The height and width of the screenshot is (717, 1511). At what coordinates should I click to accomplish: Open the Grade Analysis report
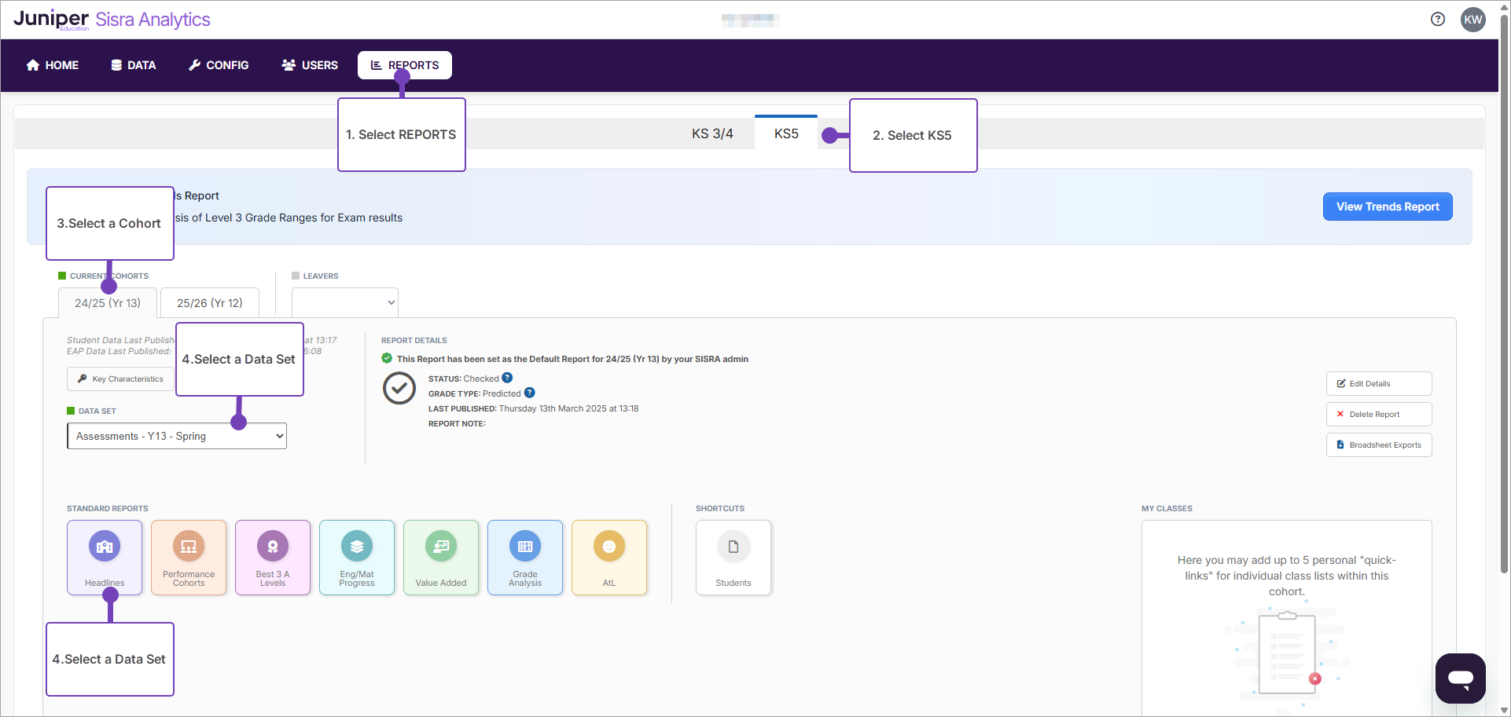[525, 557]
